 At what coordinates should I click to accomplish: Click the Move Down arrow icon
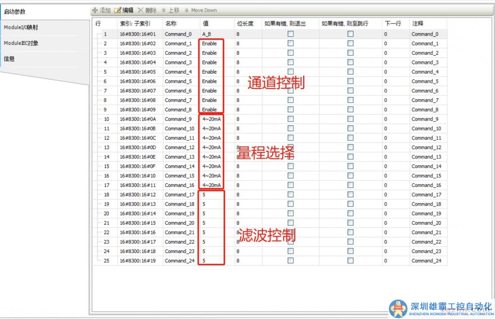coord(187,10)
